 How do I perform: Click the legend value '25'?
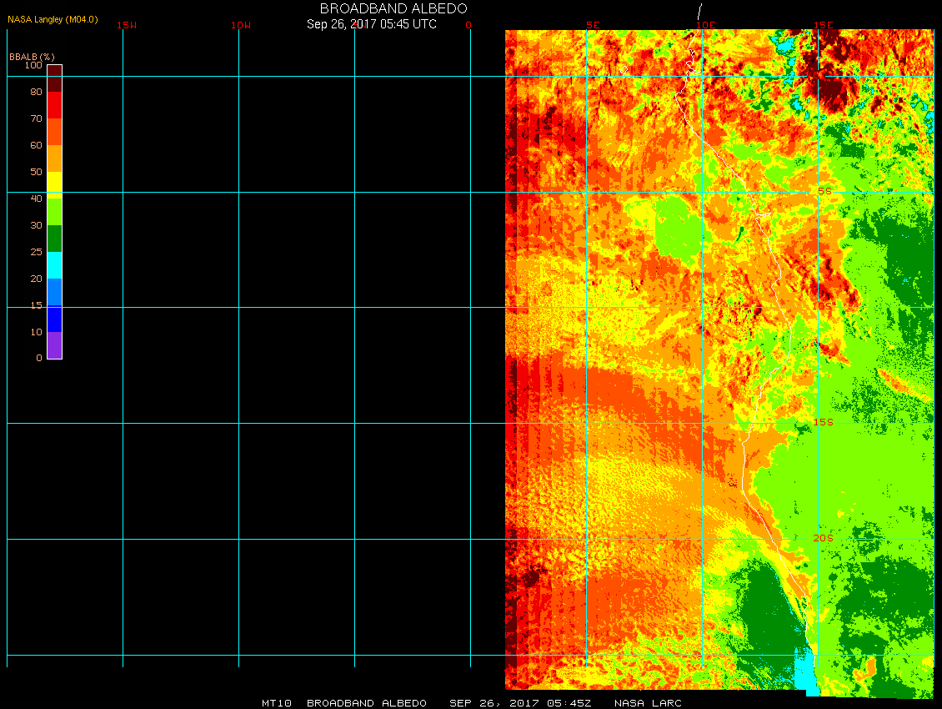[x=37, y=252]
